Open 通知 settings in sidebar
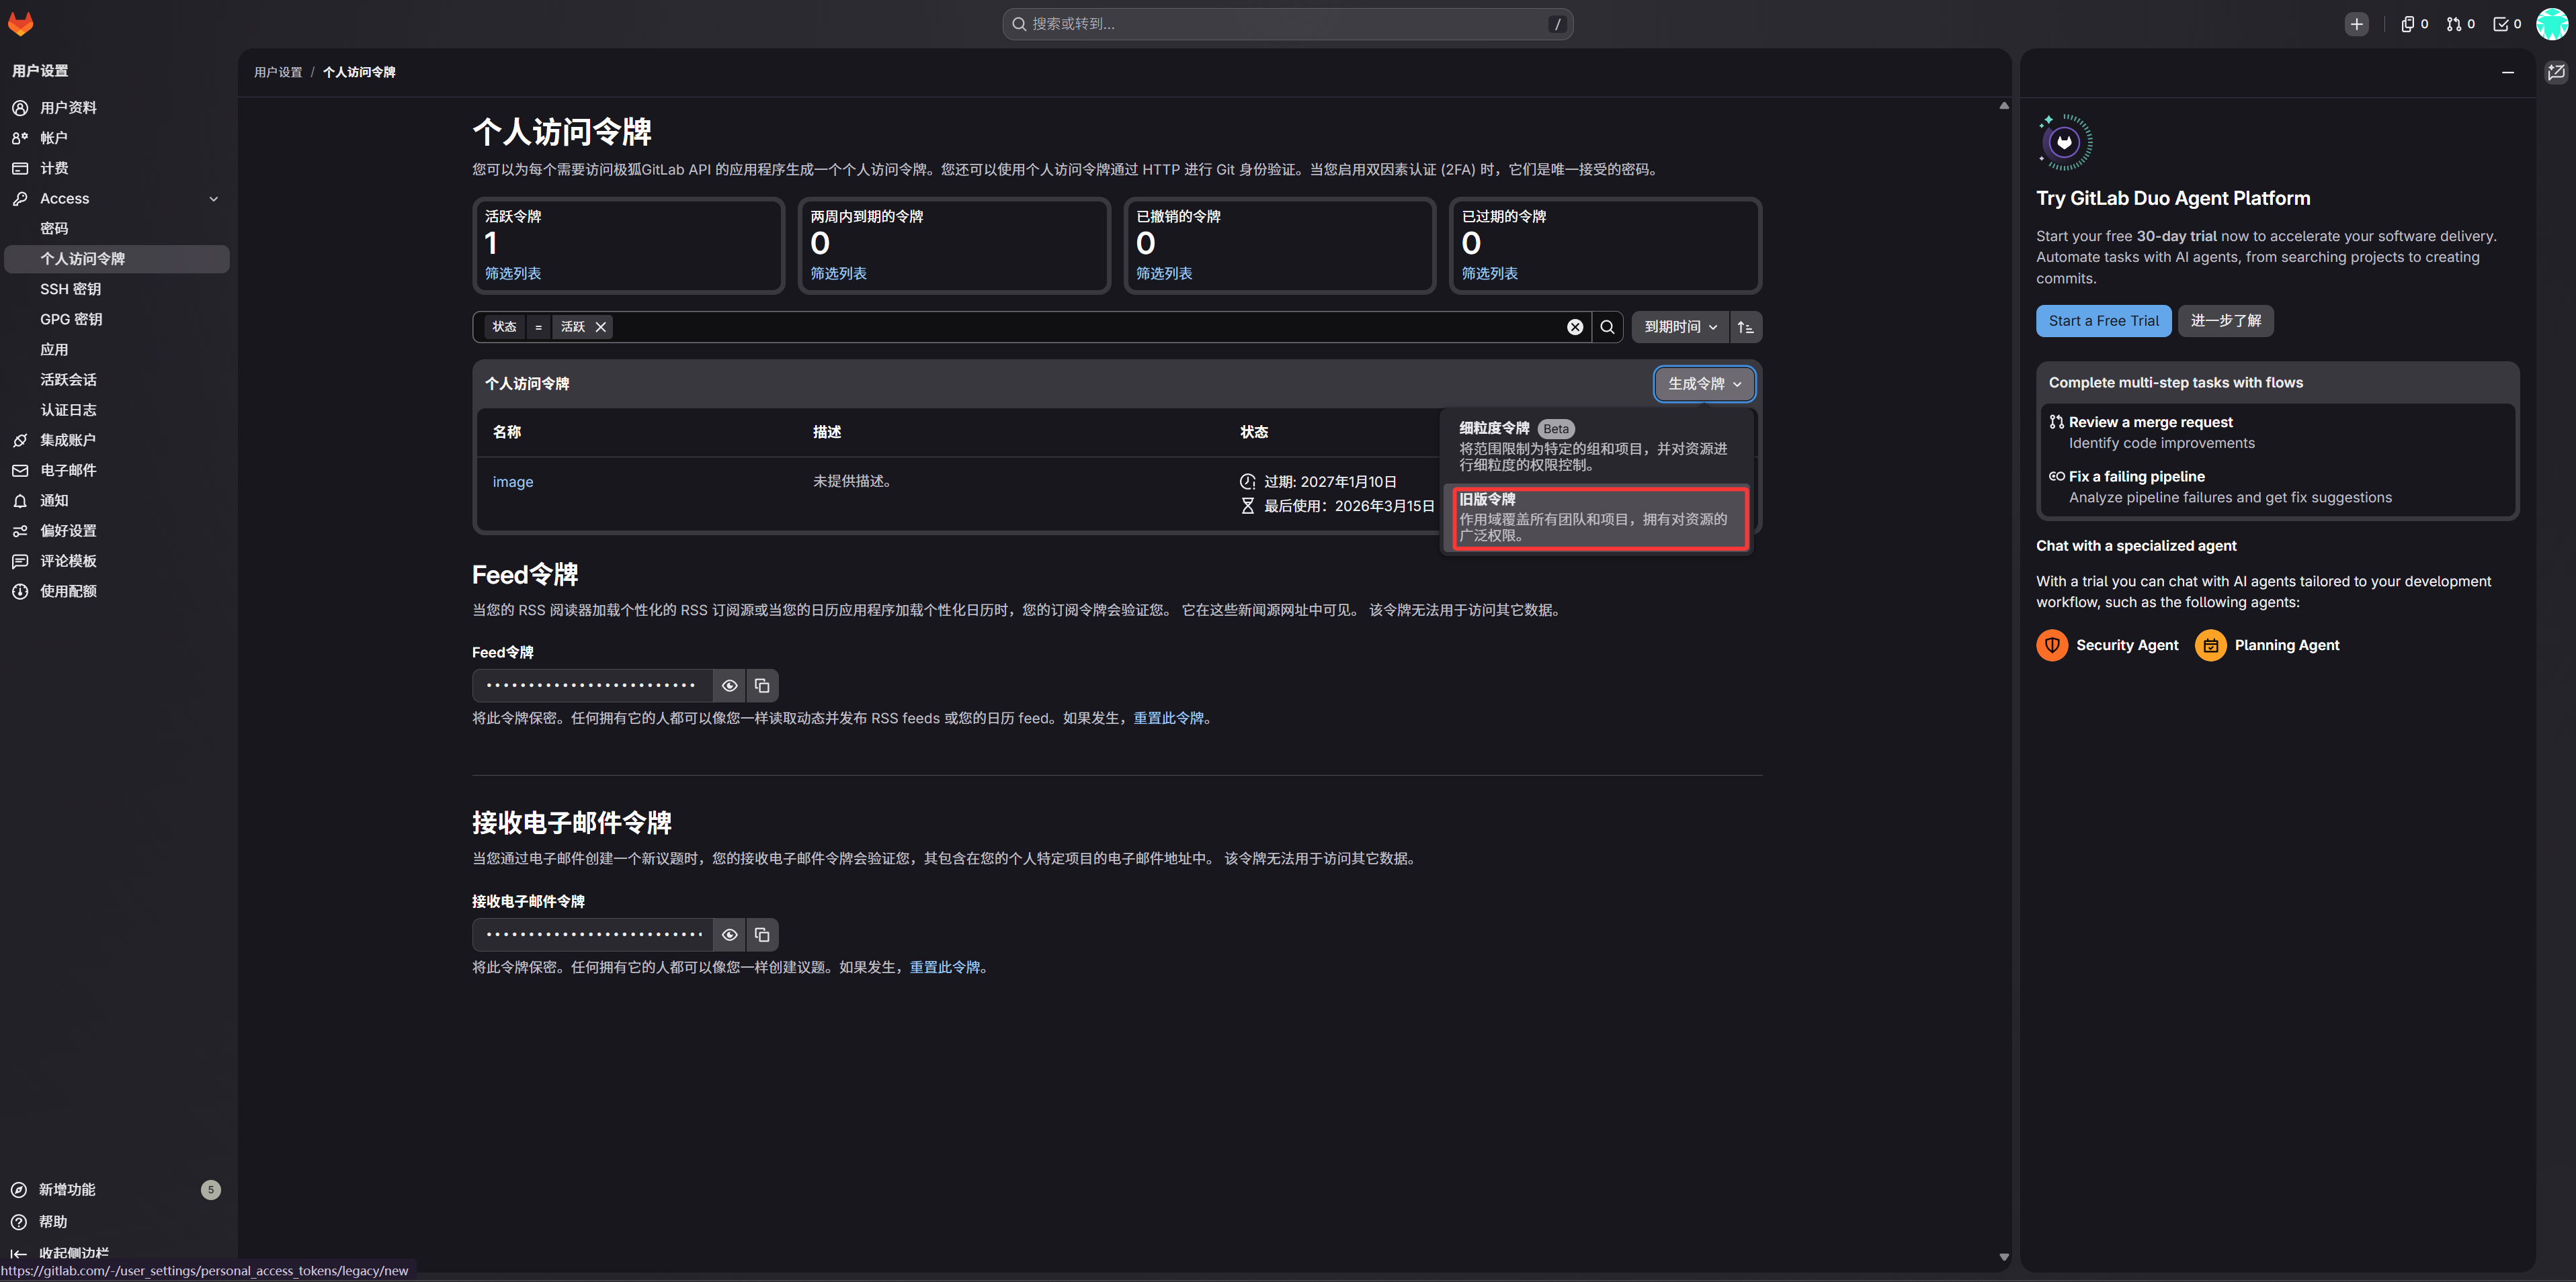Viewport: 2576px width, 1282px height. click(117, 500)
